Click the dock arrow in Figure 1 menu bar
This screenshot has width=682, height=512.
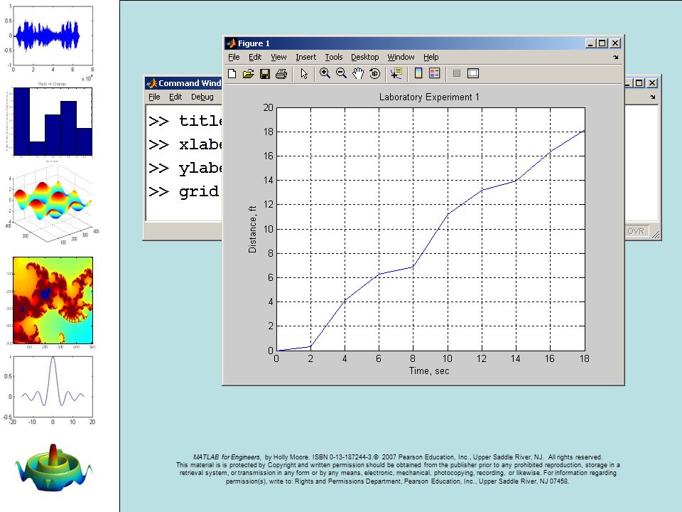click(x=615, y=57)
